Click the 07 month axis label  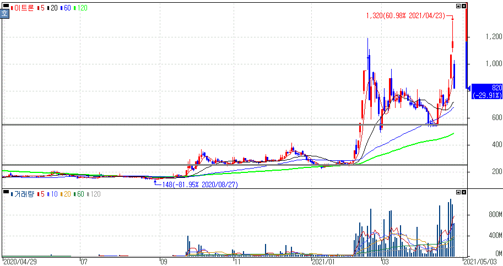click(x=84, y=262)
